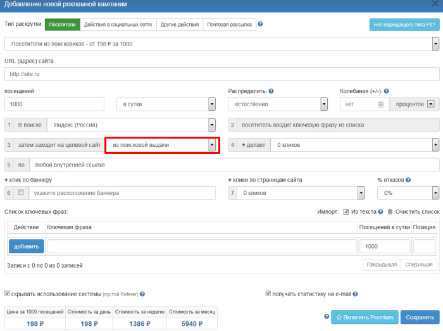Toggle скрывать использование системы checkbox
The image size is (443, 331).
8,294
